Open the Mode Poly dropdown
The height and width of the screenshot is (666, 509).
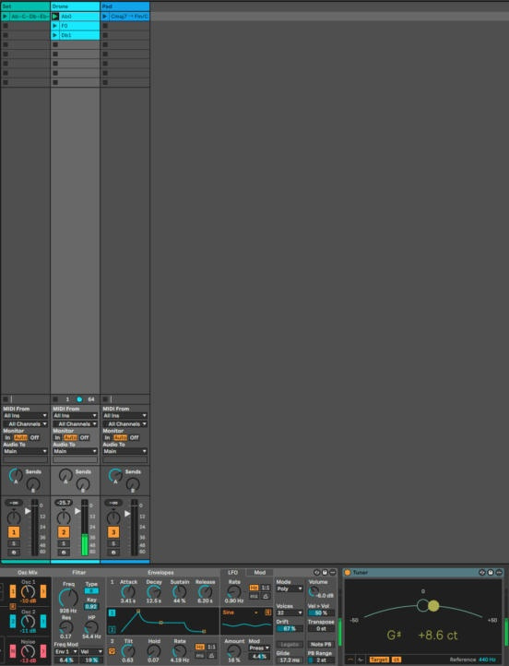point(290,589)
